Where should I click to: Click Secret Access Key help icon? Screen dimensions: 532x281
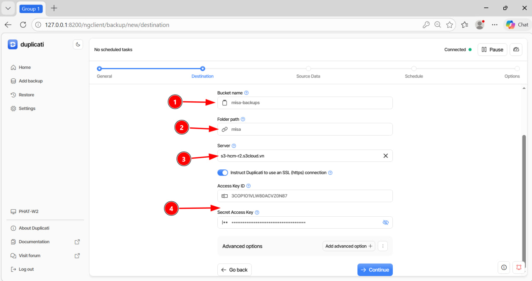click(x=257, y=213)
